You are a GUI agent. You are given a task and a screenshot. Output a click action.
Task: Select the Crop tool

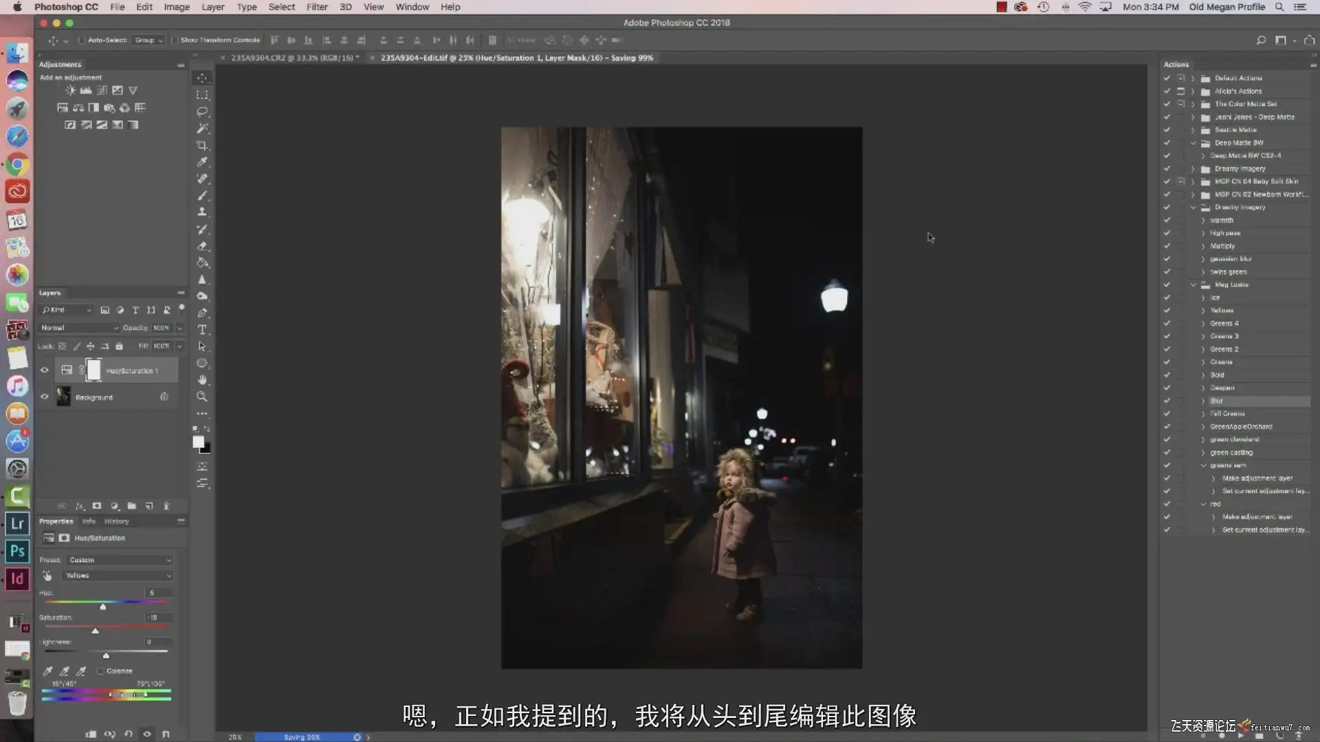(201, 145)
